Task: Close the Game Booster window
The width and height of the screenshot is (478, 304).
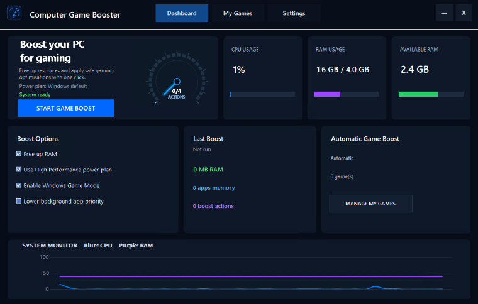Action: 464,13
